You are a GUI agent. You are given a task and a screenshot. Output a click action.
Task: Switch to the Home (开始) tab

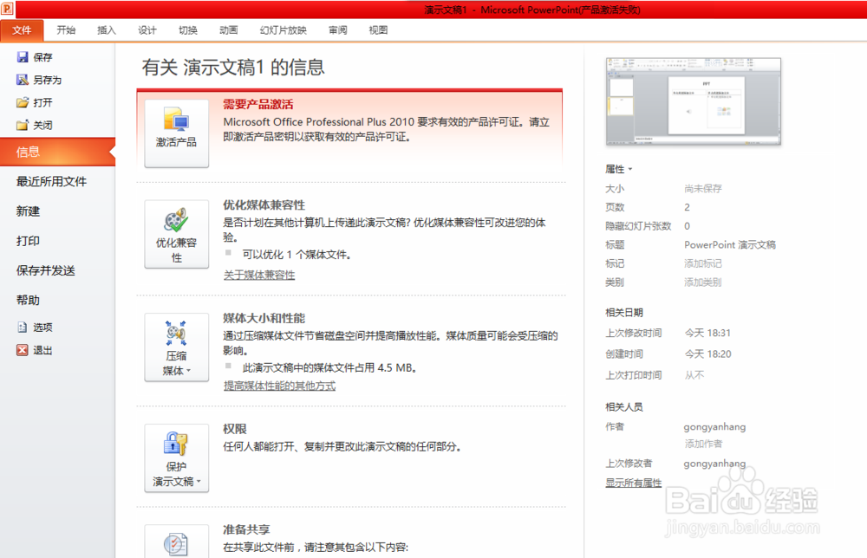(x=66, y=29)
